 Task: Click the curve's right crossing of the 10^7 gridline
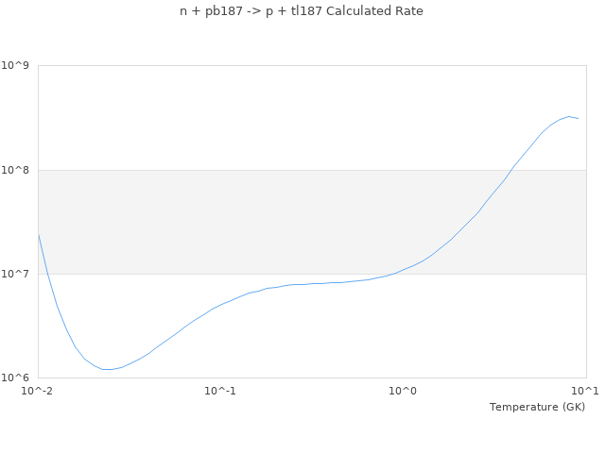tap(404, 274)
